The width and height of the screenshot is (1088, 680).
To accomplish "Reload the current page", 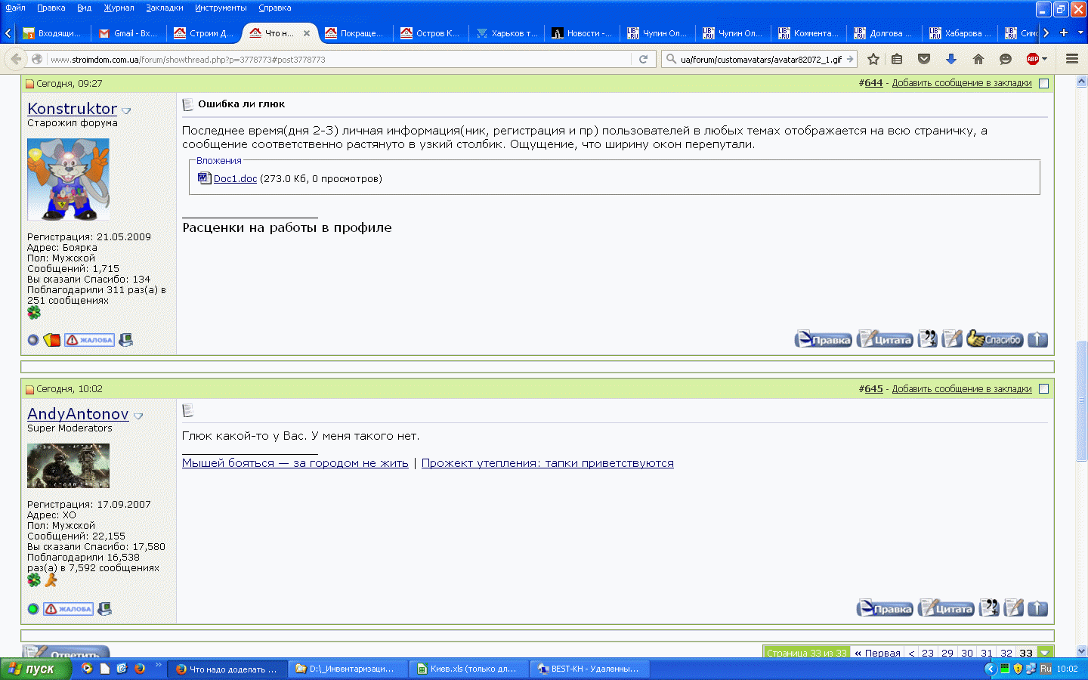I will (x=643, y=59).
